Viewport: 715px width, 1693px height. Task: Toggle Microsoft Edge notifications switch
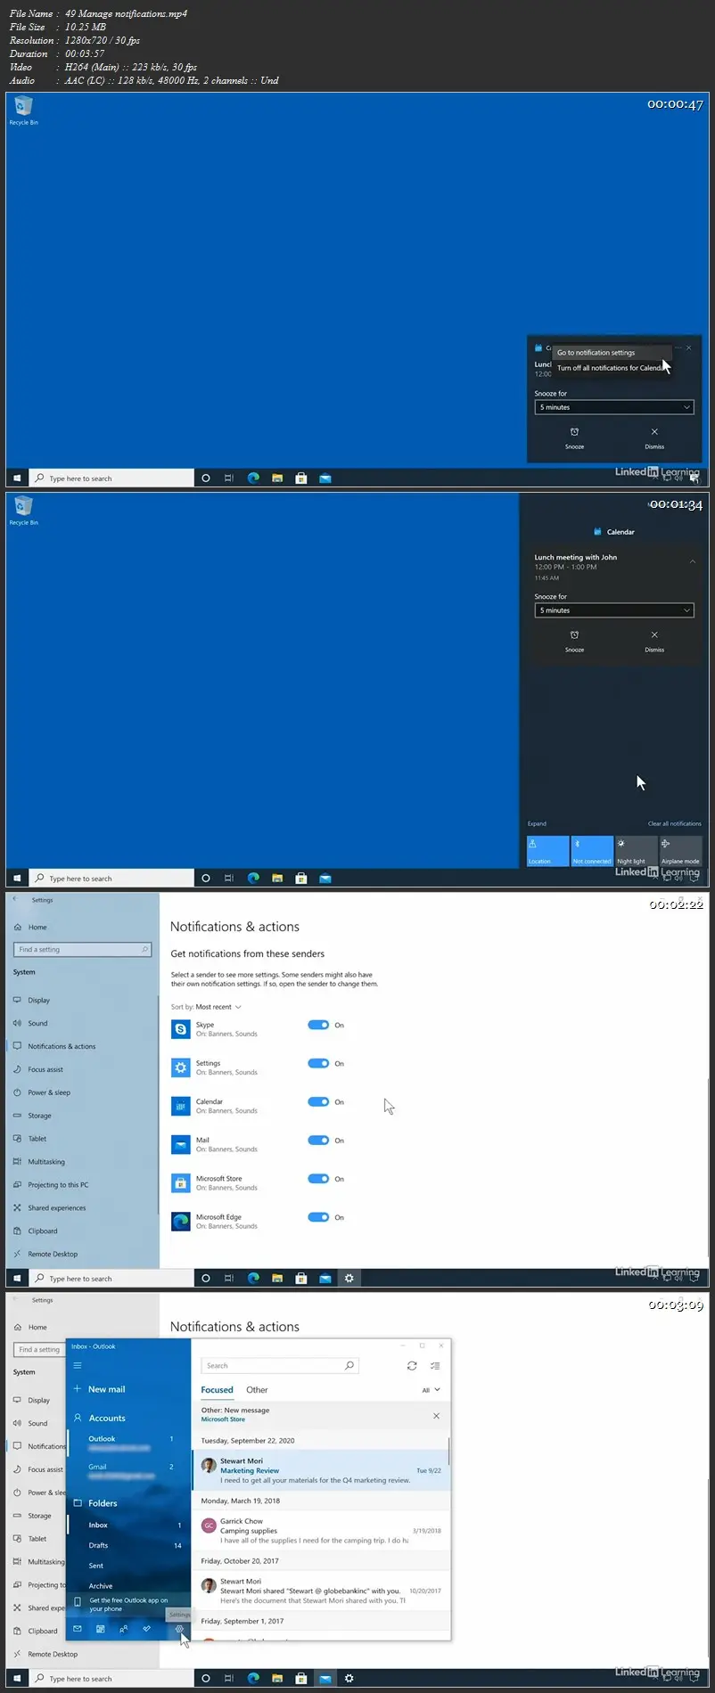coord(318,1216)
